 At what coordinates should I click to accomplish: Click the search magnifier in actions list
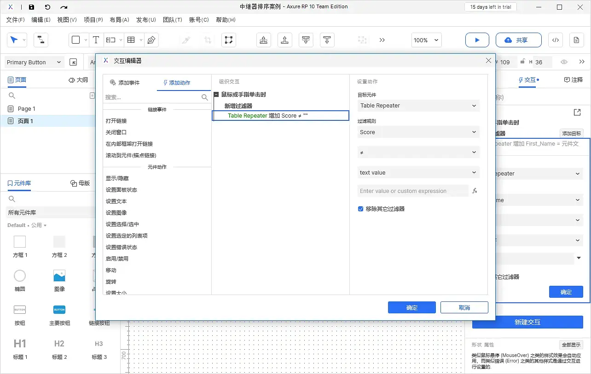pos(205,97)
